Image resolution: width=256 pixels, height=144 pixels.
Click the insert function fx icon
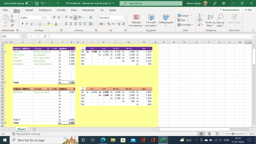pos(45,36)
